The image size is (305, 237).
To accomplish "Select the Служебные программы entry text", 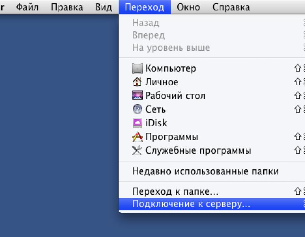I will (x=198, y=150).
